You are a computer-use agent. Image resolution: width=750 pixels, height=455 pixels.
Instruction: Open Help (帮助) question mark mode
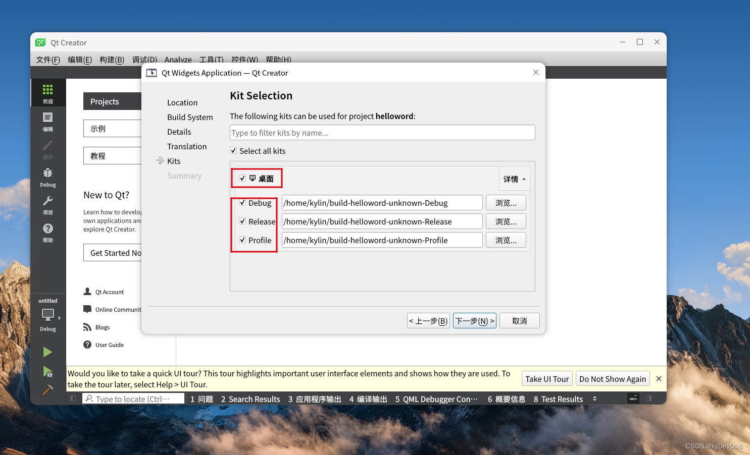(x=48, y=232)
